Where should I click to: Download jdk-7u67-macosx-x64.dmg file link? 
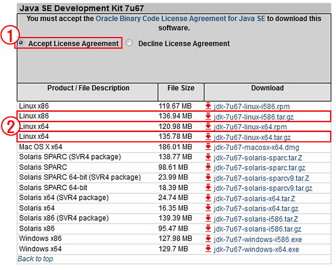pos(256,147)
